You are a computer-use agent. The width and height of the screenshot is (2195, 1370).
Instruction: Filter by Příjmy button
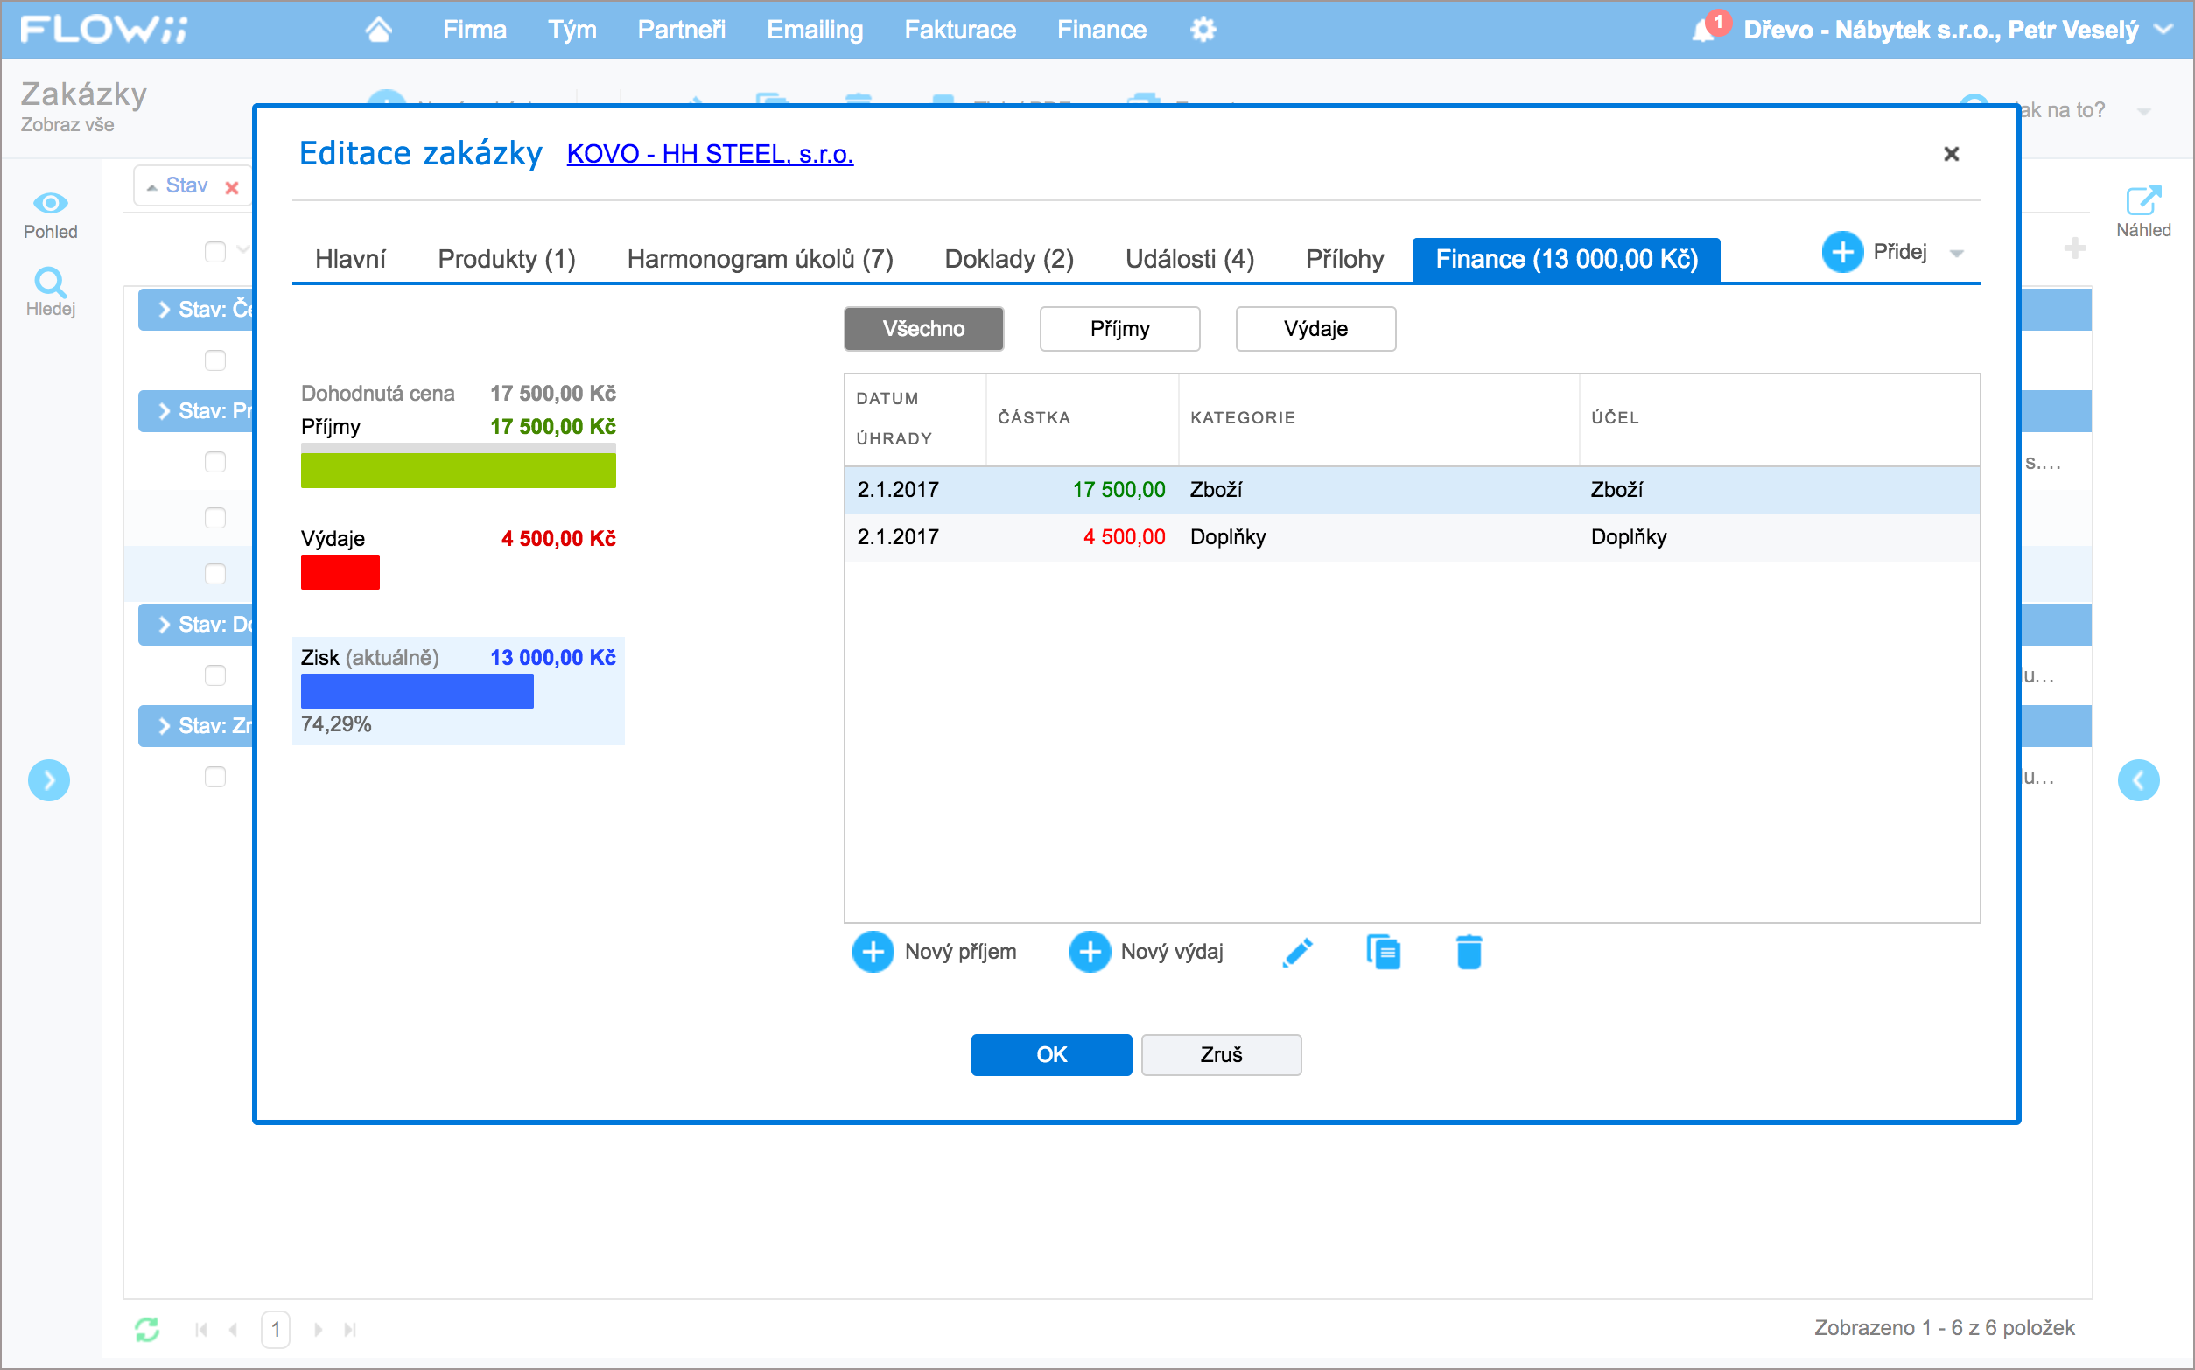(1119, 329)
